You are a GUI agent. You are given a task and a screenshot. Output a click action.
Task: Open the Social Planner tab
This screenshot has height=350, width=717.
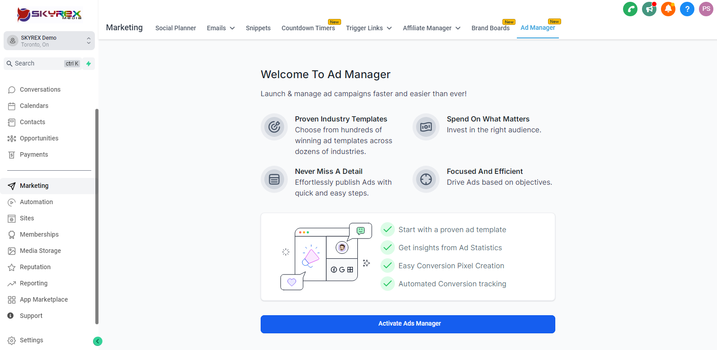click(x=176, y=28)
